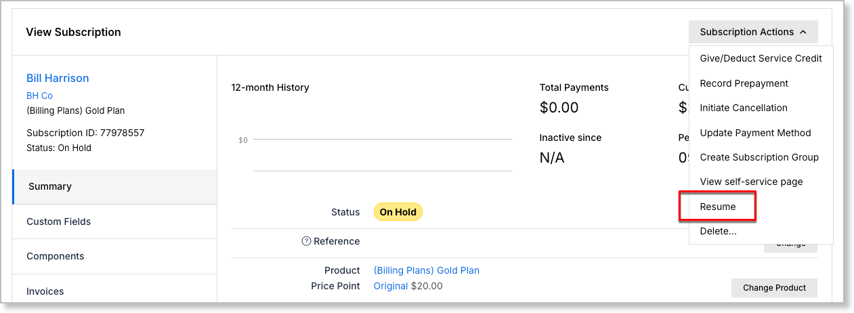854x313 pixels.
Task: Go to the Components tab
Action: [114, 256]
